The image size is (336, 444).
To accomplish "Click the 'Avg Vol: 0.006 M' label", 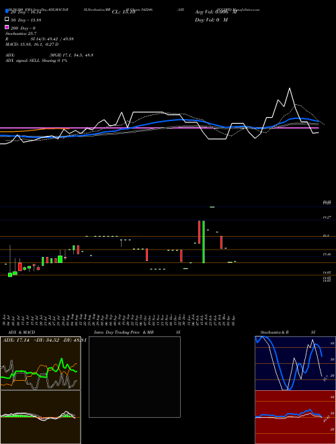I will point(216,12).
